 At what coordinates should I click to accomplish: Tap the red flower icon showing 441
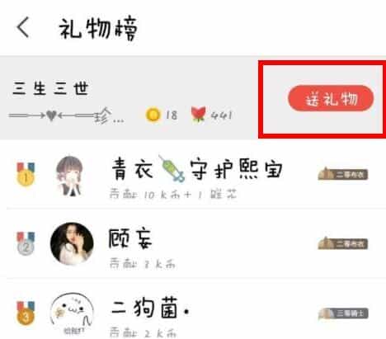(x=198, y=114)
